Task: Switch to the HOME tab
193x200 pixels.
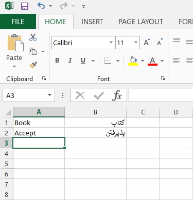Action: [x=56, y=22]
